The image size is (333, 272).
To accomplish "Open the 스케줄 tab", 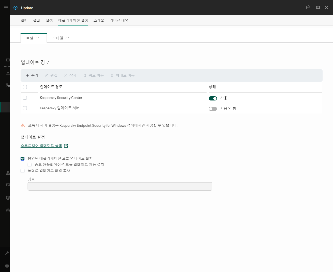I will pos(99,20).
